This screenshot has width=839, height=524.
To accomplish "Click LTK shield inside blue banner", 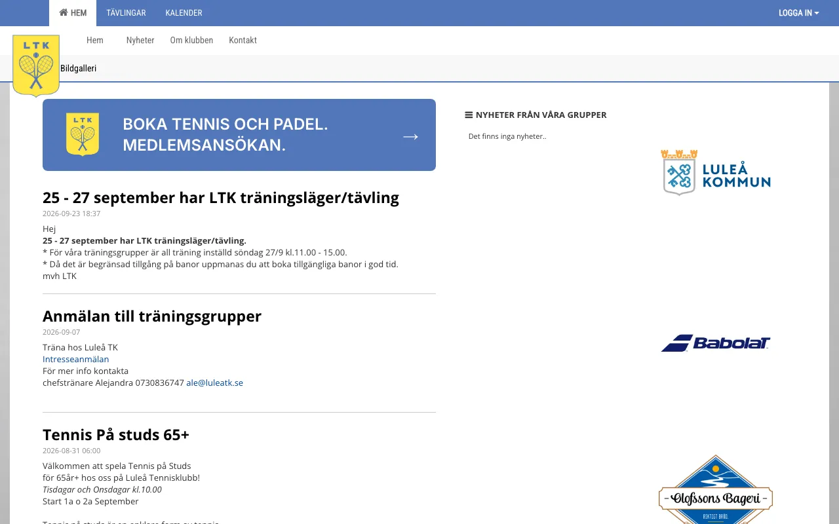I will point(83,134).
